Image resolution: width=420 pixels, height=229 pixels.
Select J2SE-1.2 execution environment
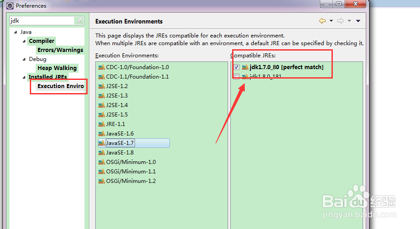(x=117, y=86)
